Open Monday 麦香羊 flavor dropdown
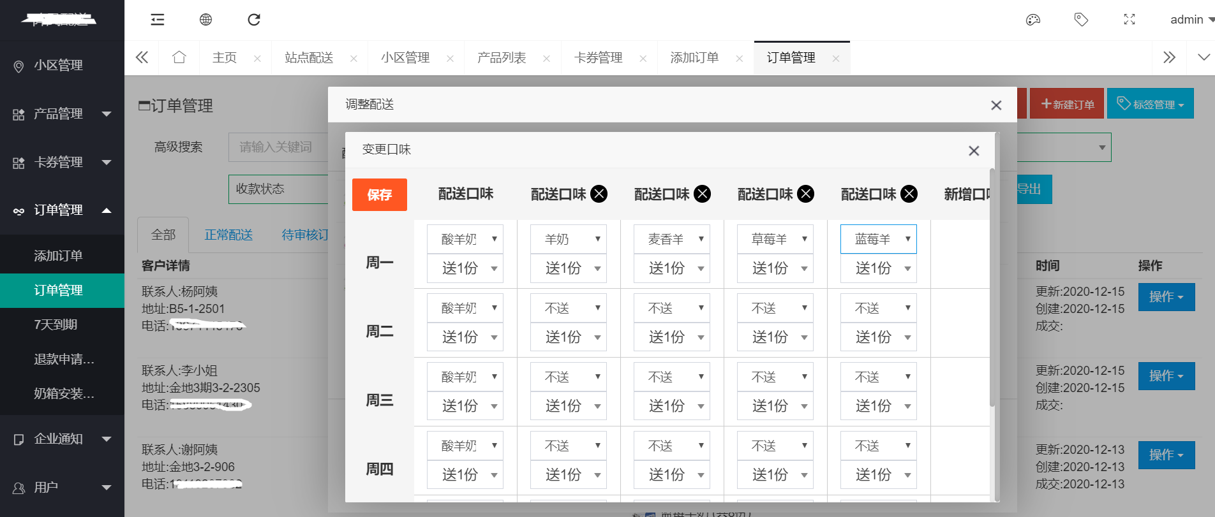The image size is (1215, 517). click(x=672, y=239)
